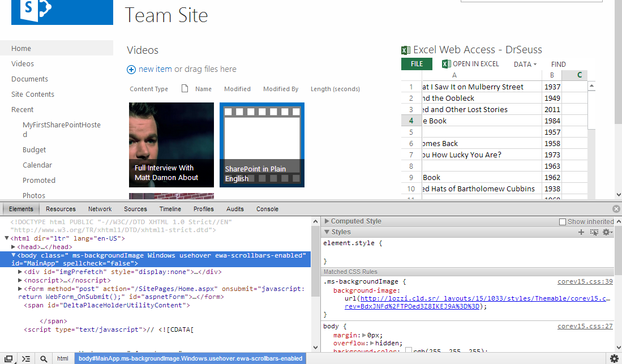Open the Console tab
Viewport: 622px width, 364px height.
tap(267, 209)
